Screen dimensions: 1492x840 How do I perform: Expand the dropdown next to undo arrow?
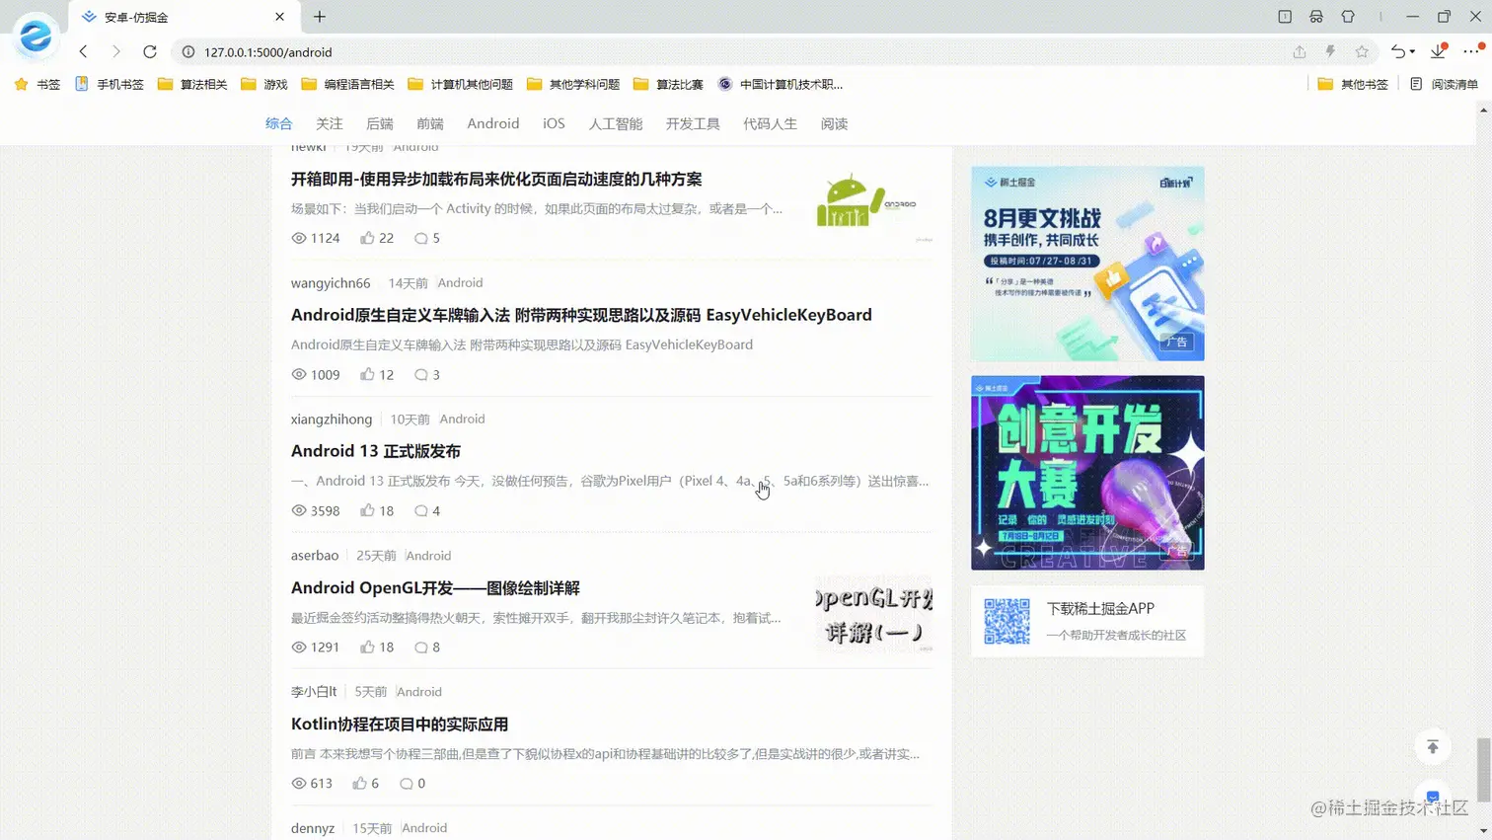coord(1413,52)
